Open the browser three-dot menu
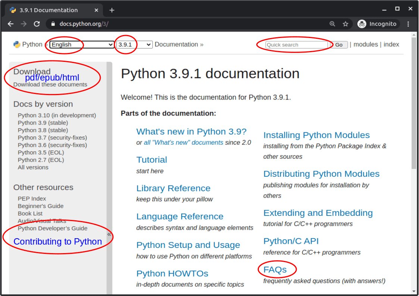 click(x=408, y=23)
